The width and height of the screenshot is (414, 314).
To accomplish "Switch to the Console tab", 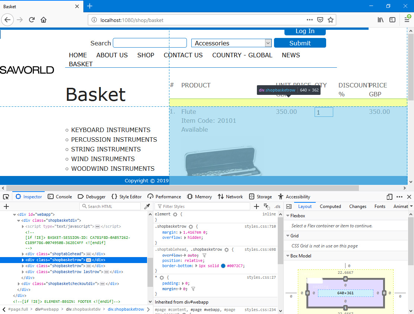I will pyautogui.click(x=60, y=197).
